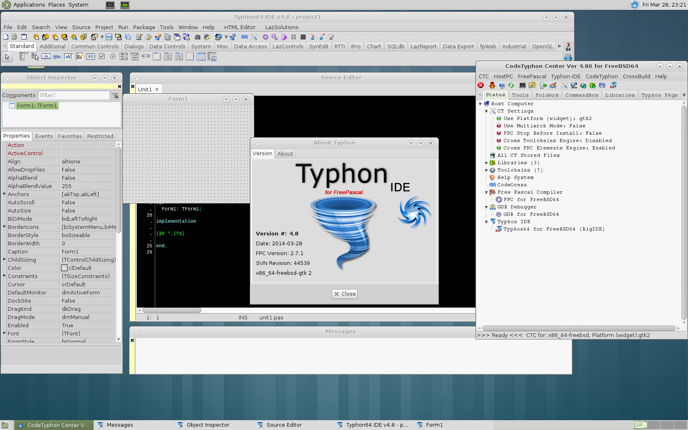Select the pointer selection tool in palette

click(x=7, y=57)
